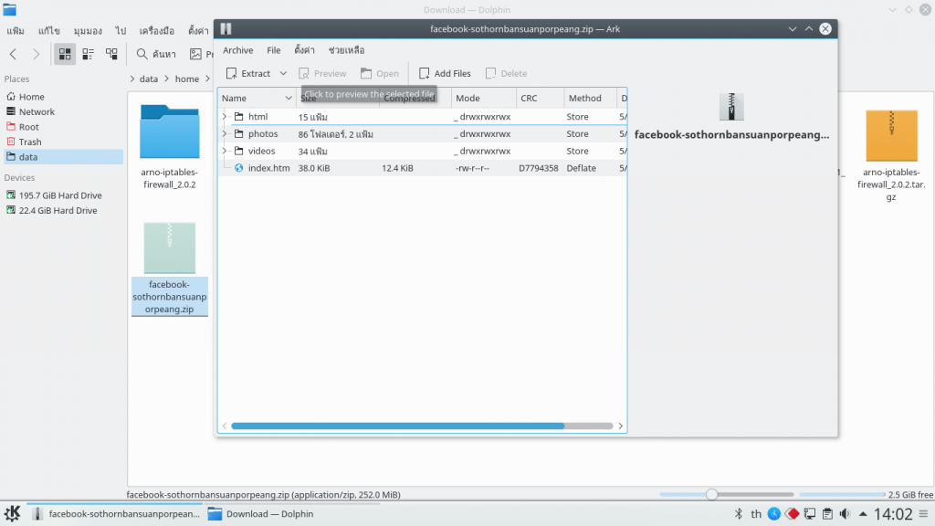
Task: Click Add Files in Ark toolbar
Action: 445,73
